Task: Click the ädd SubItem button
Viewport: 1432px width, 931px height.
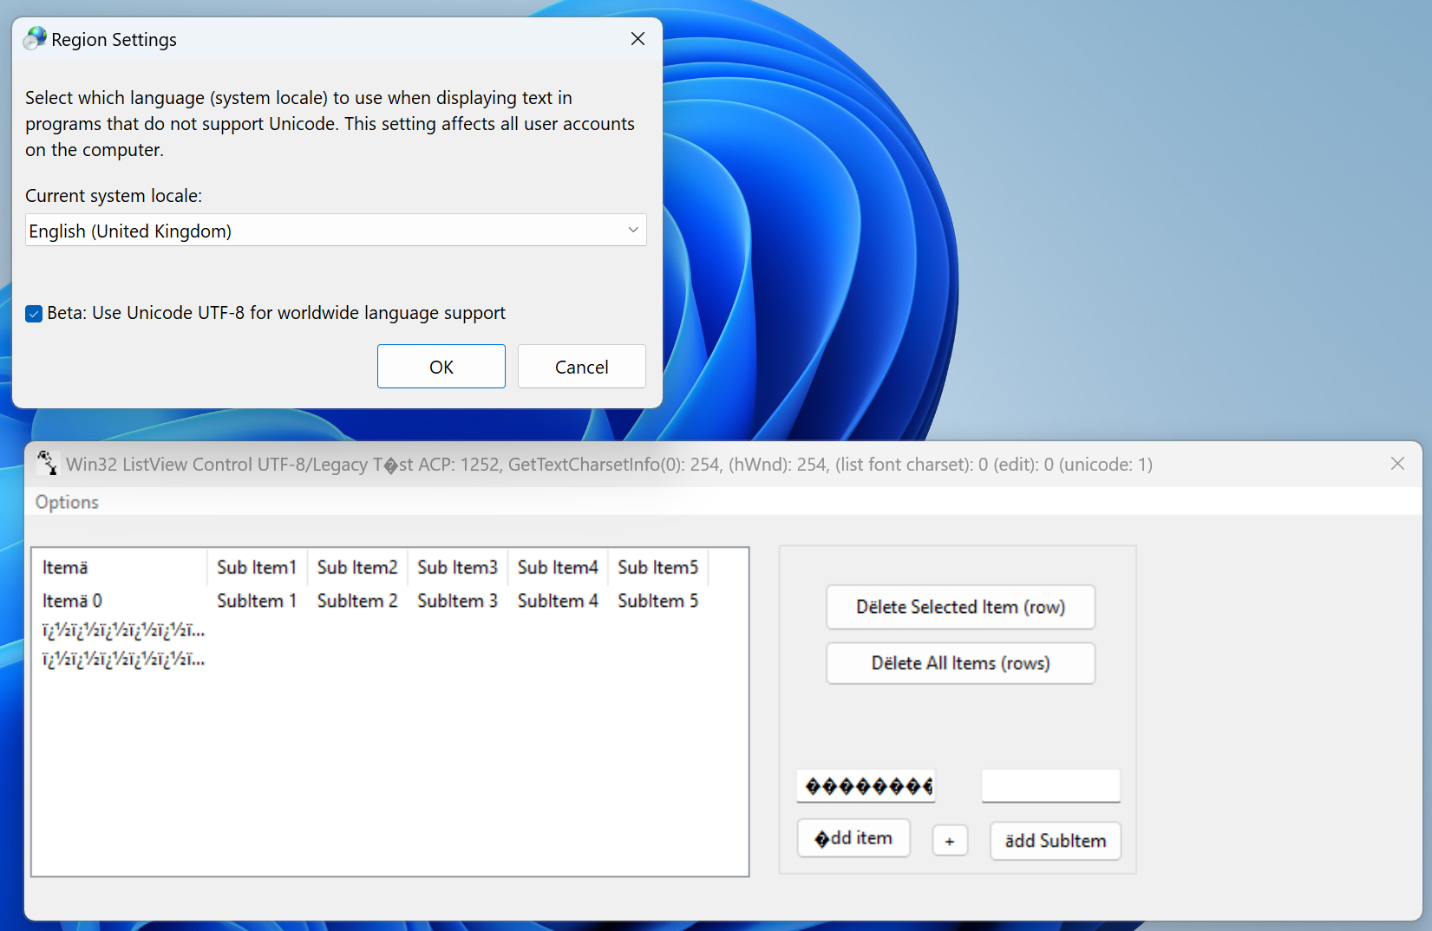Action: pos(1056,841)
